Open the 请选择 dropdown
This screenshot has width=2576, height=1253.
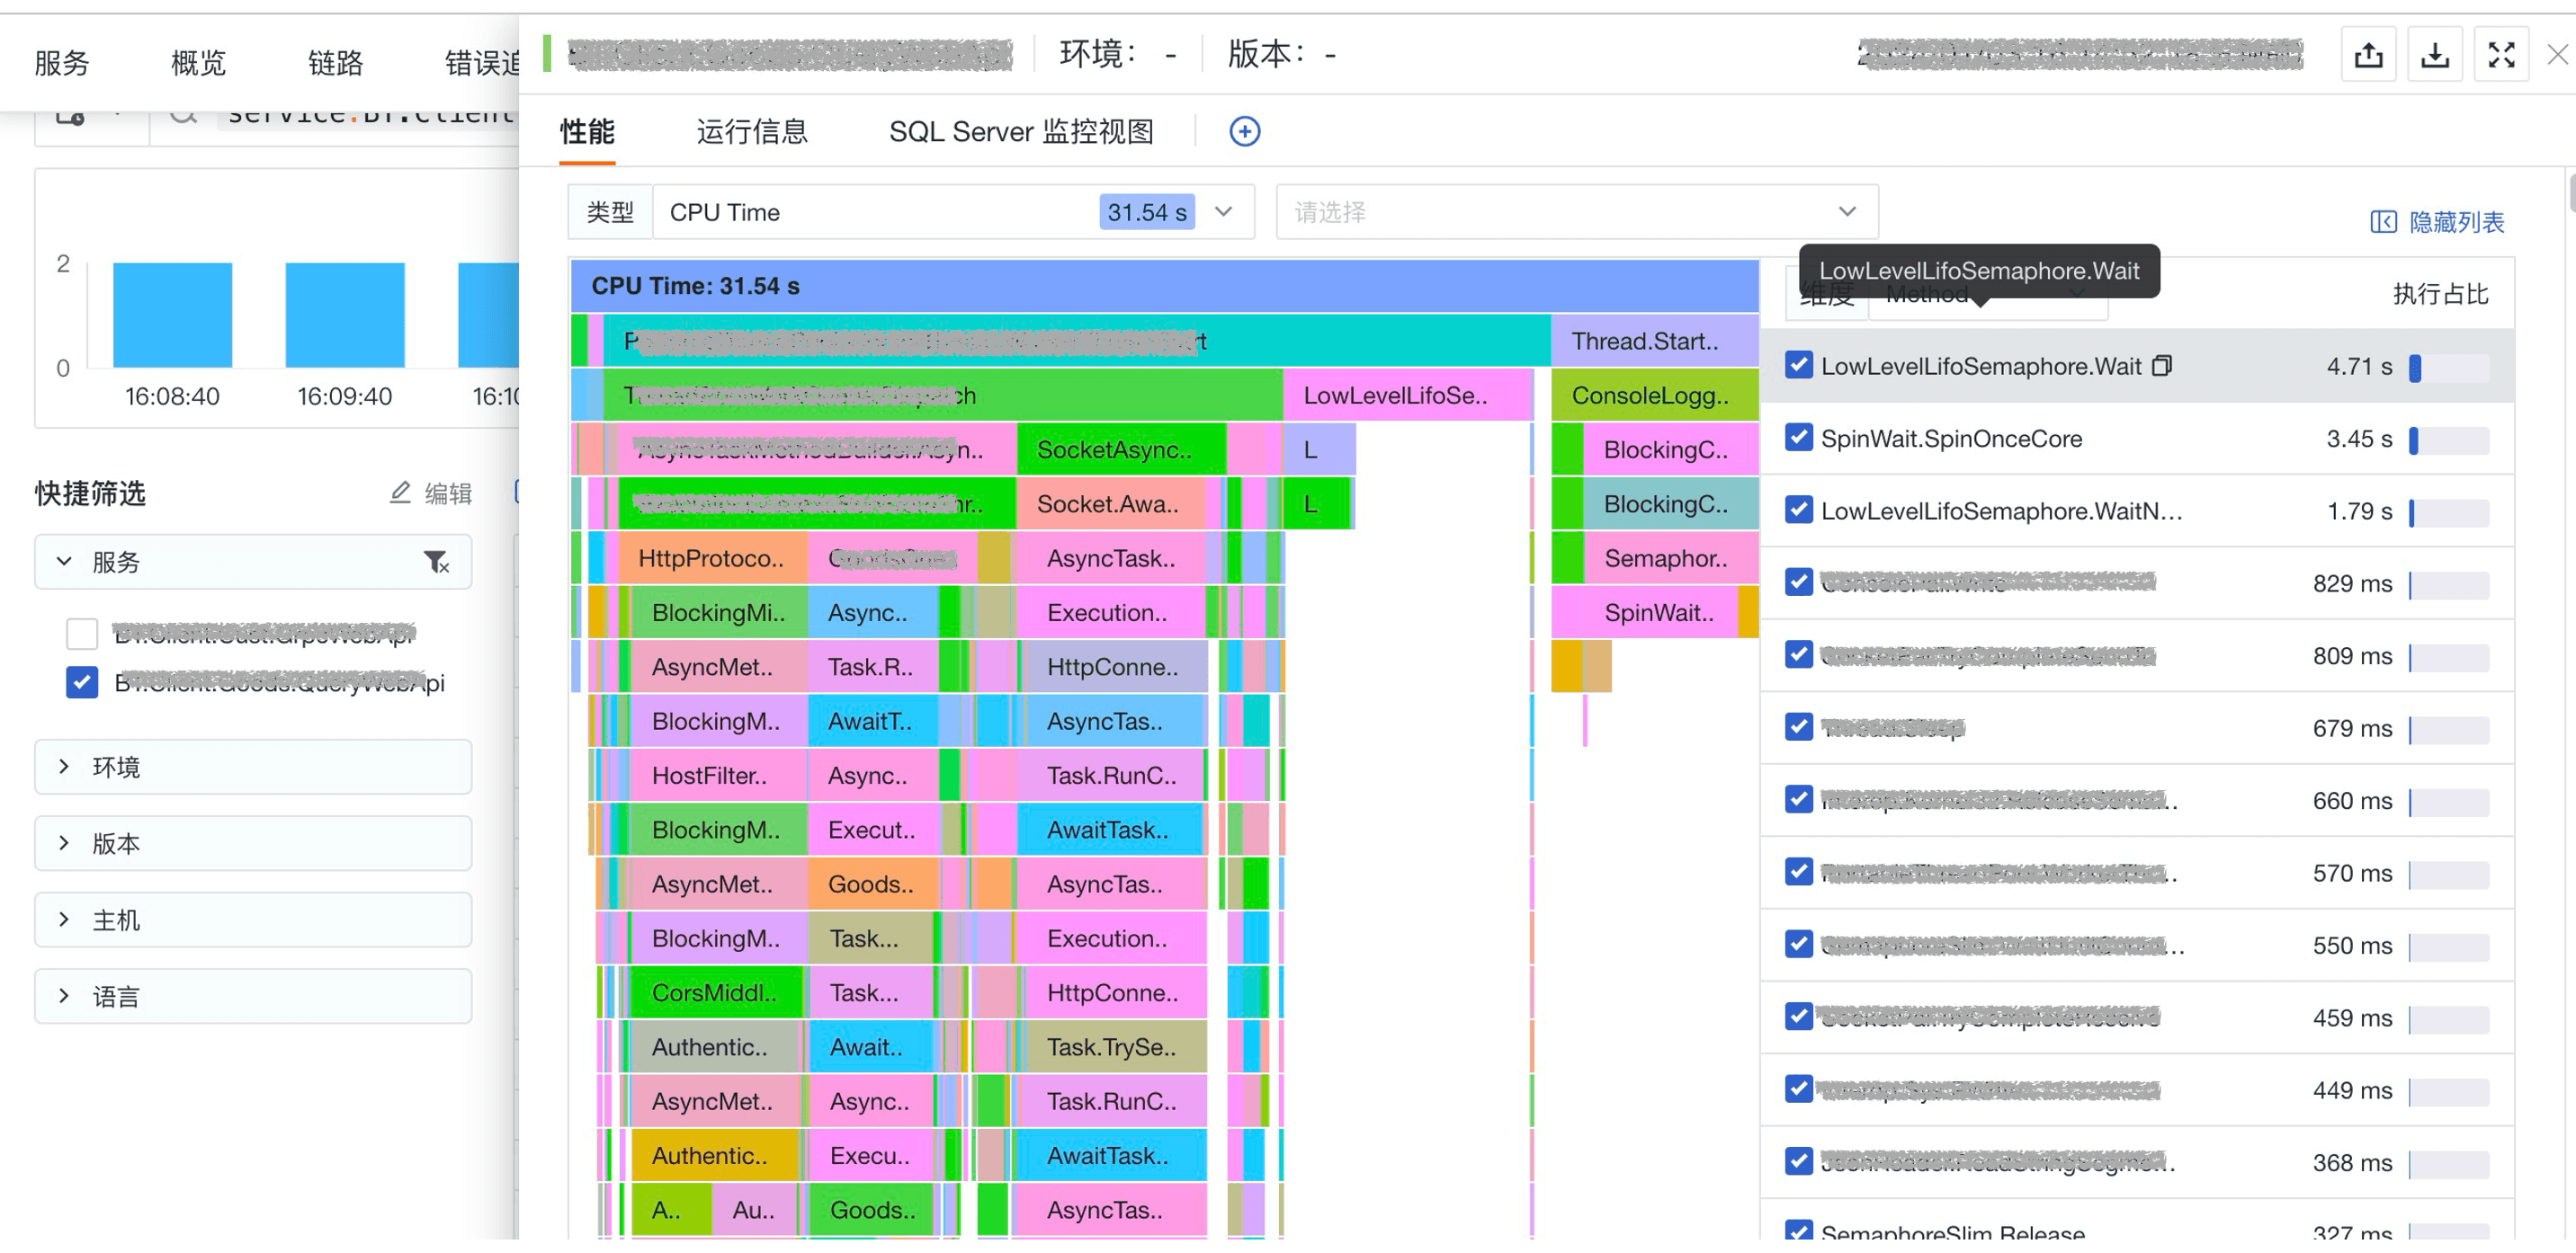click(x=1576, y=212)
